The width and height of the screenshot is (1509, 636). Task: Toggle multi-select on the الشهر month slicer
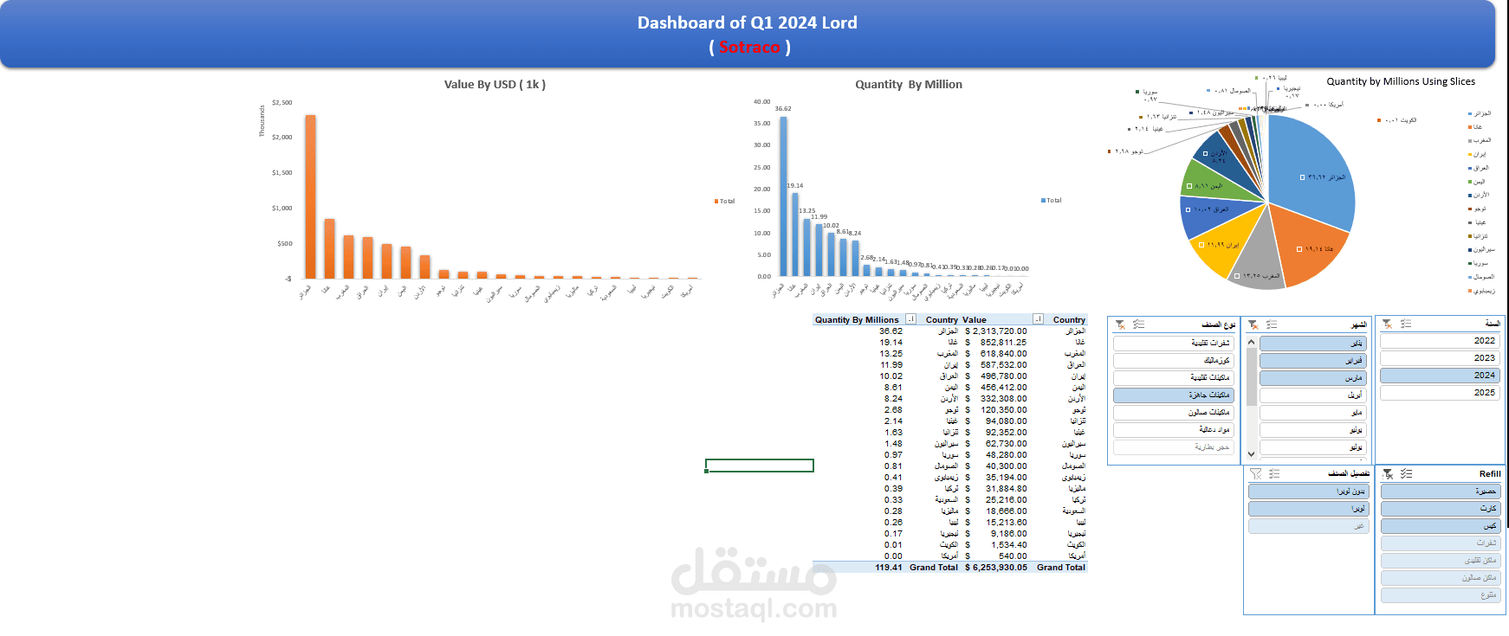point(1272,324)
